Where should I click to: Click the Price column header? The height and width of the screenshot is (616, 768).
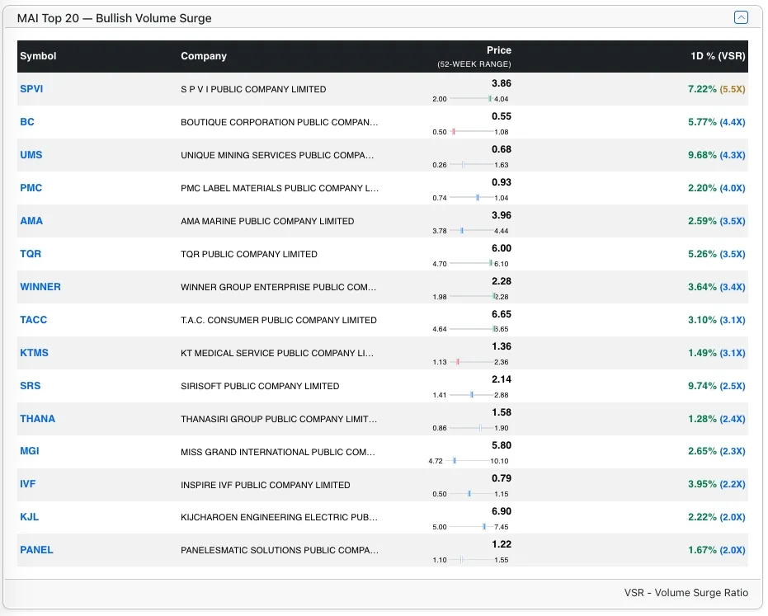(498, 50)
